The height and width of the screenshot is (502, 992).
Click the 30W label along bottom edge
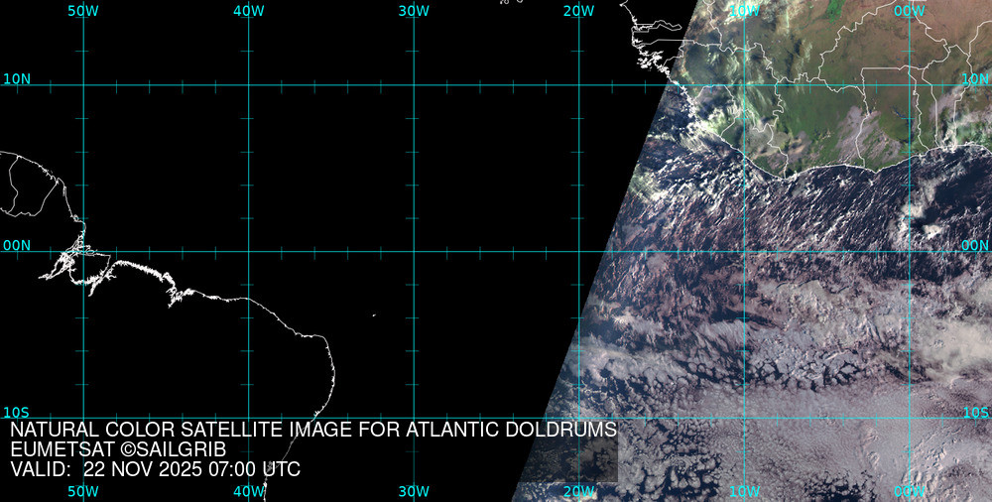click(413, 491)
